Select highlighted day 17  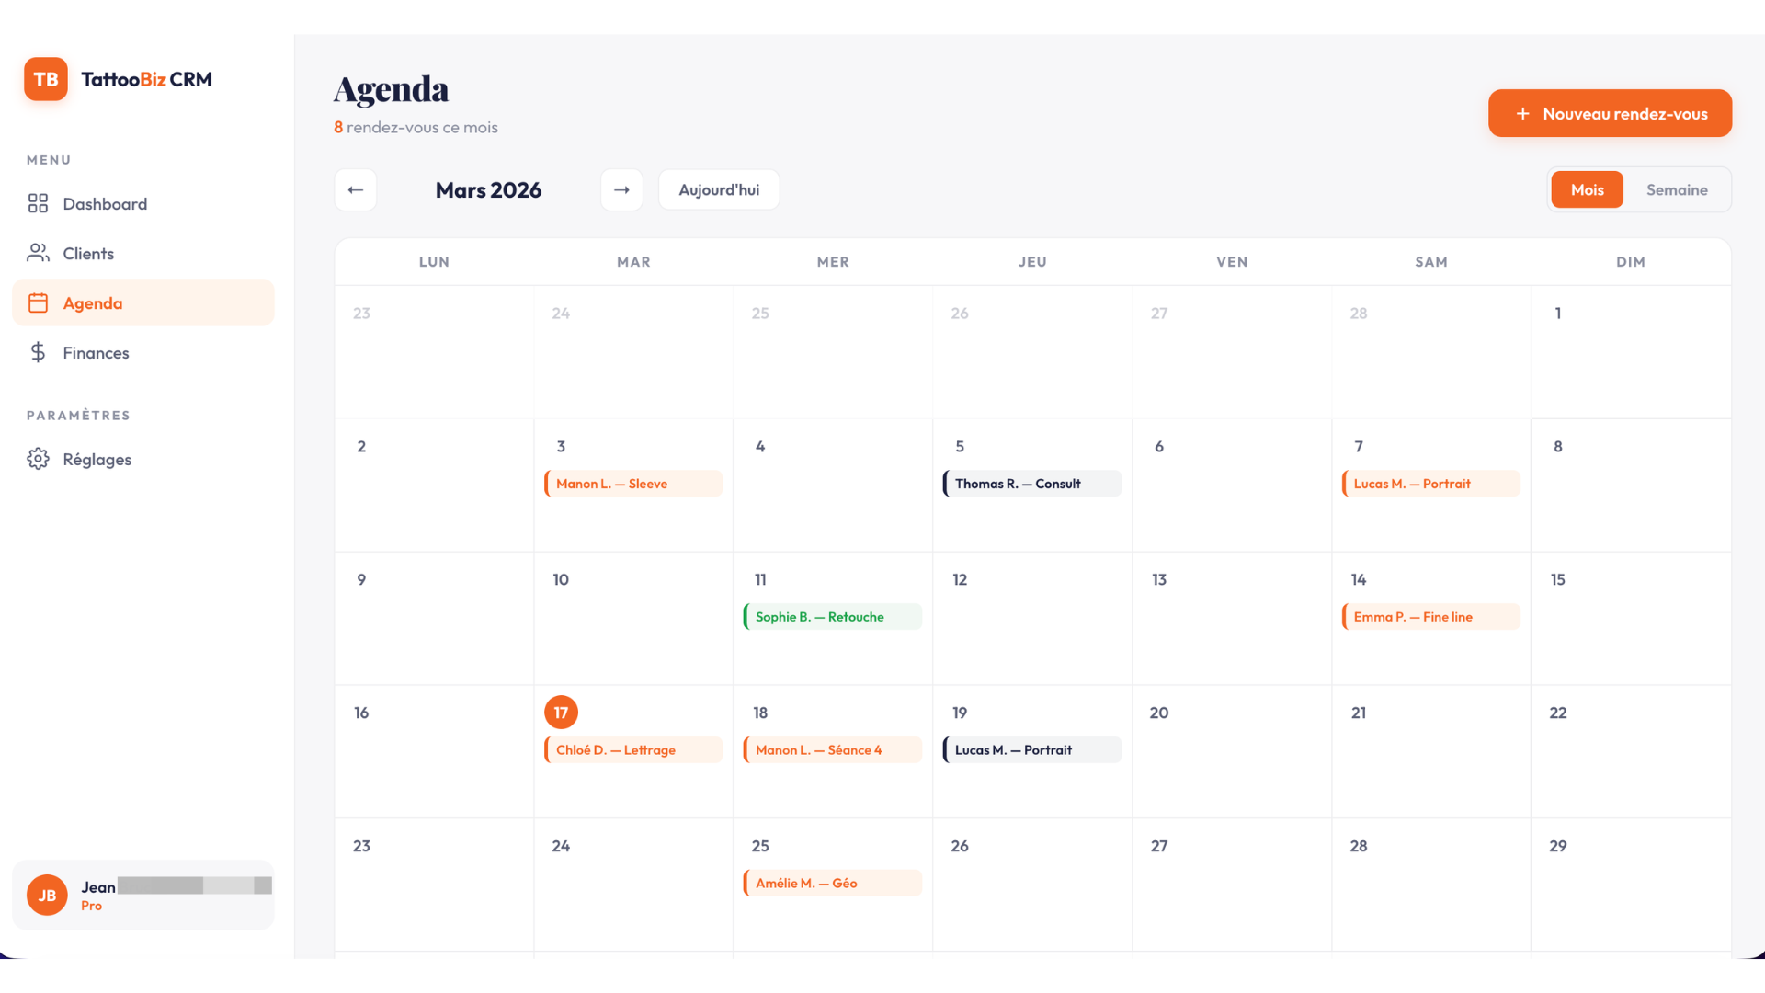tap(561, 713)
